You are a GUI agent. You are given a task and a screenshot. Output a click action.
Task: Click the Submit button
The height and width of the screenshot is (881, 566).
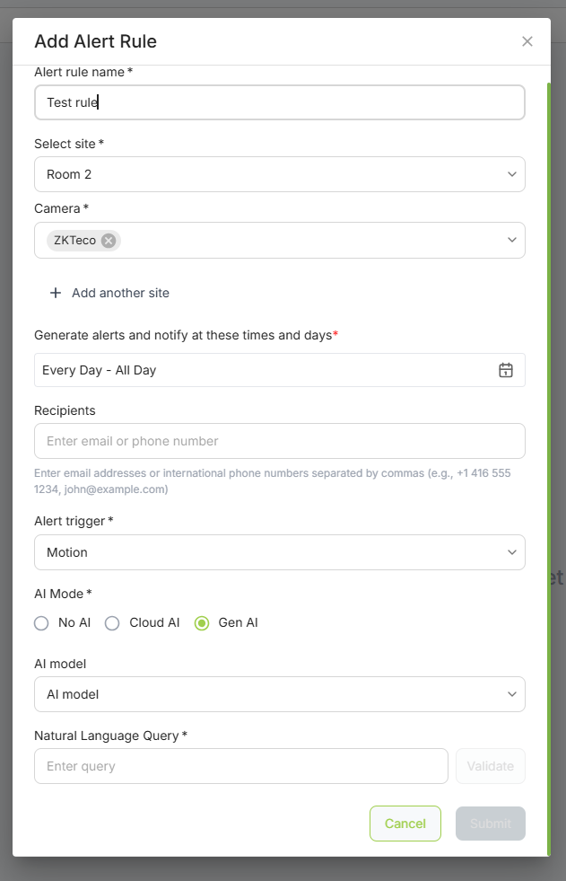coord(490,824)
